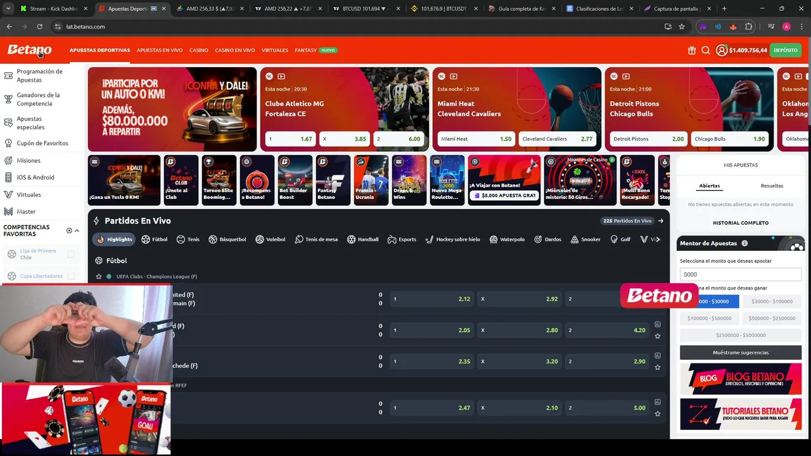Favorite the match with 5.00 odds star

tap(658, 414)
